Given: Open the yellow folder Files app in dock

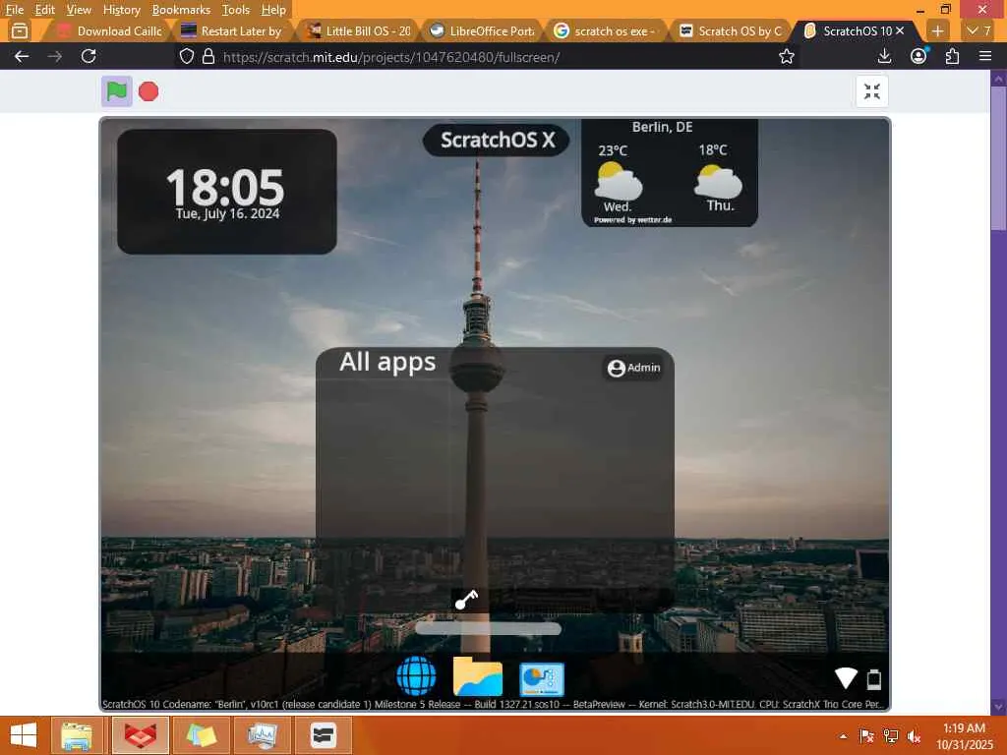Looking at the screenshot, I should point(477,676).
